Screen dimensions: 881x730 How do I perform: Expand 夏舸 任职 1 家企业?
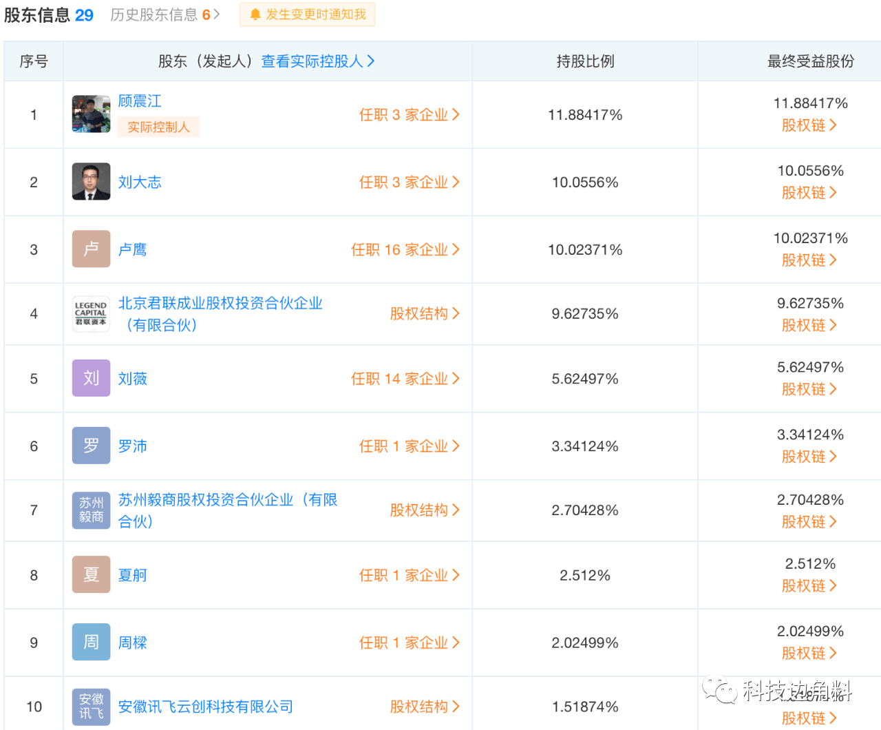(409, 575)
